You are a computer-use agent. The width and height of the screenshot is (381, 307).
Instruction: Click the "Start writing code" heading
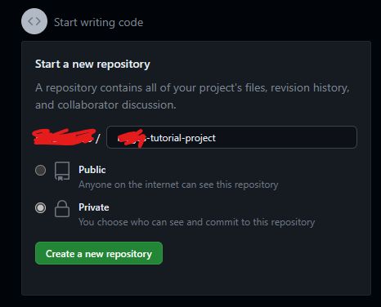98,22
